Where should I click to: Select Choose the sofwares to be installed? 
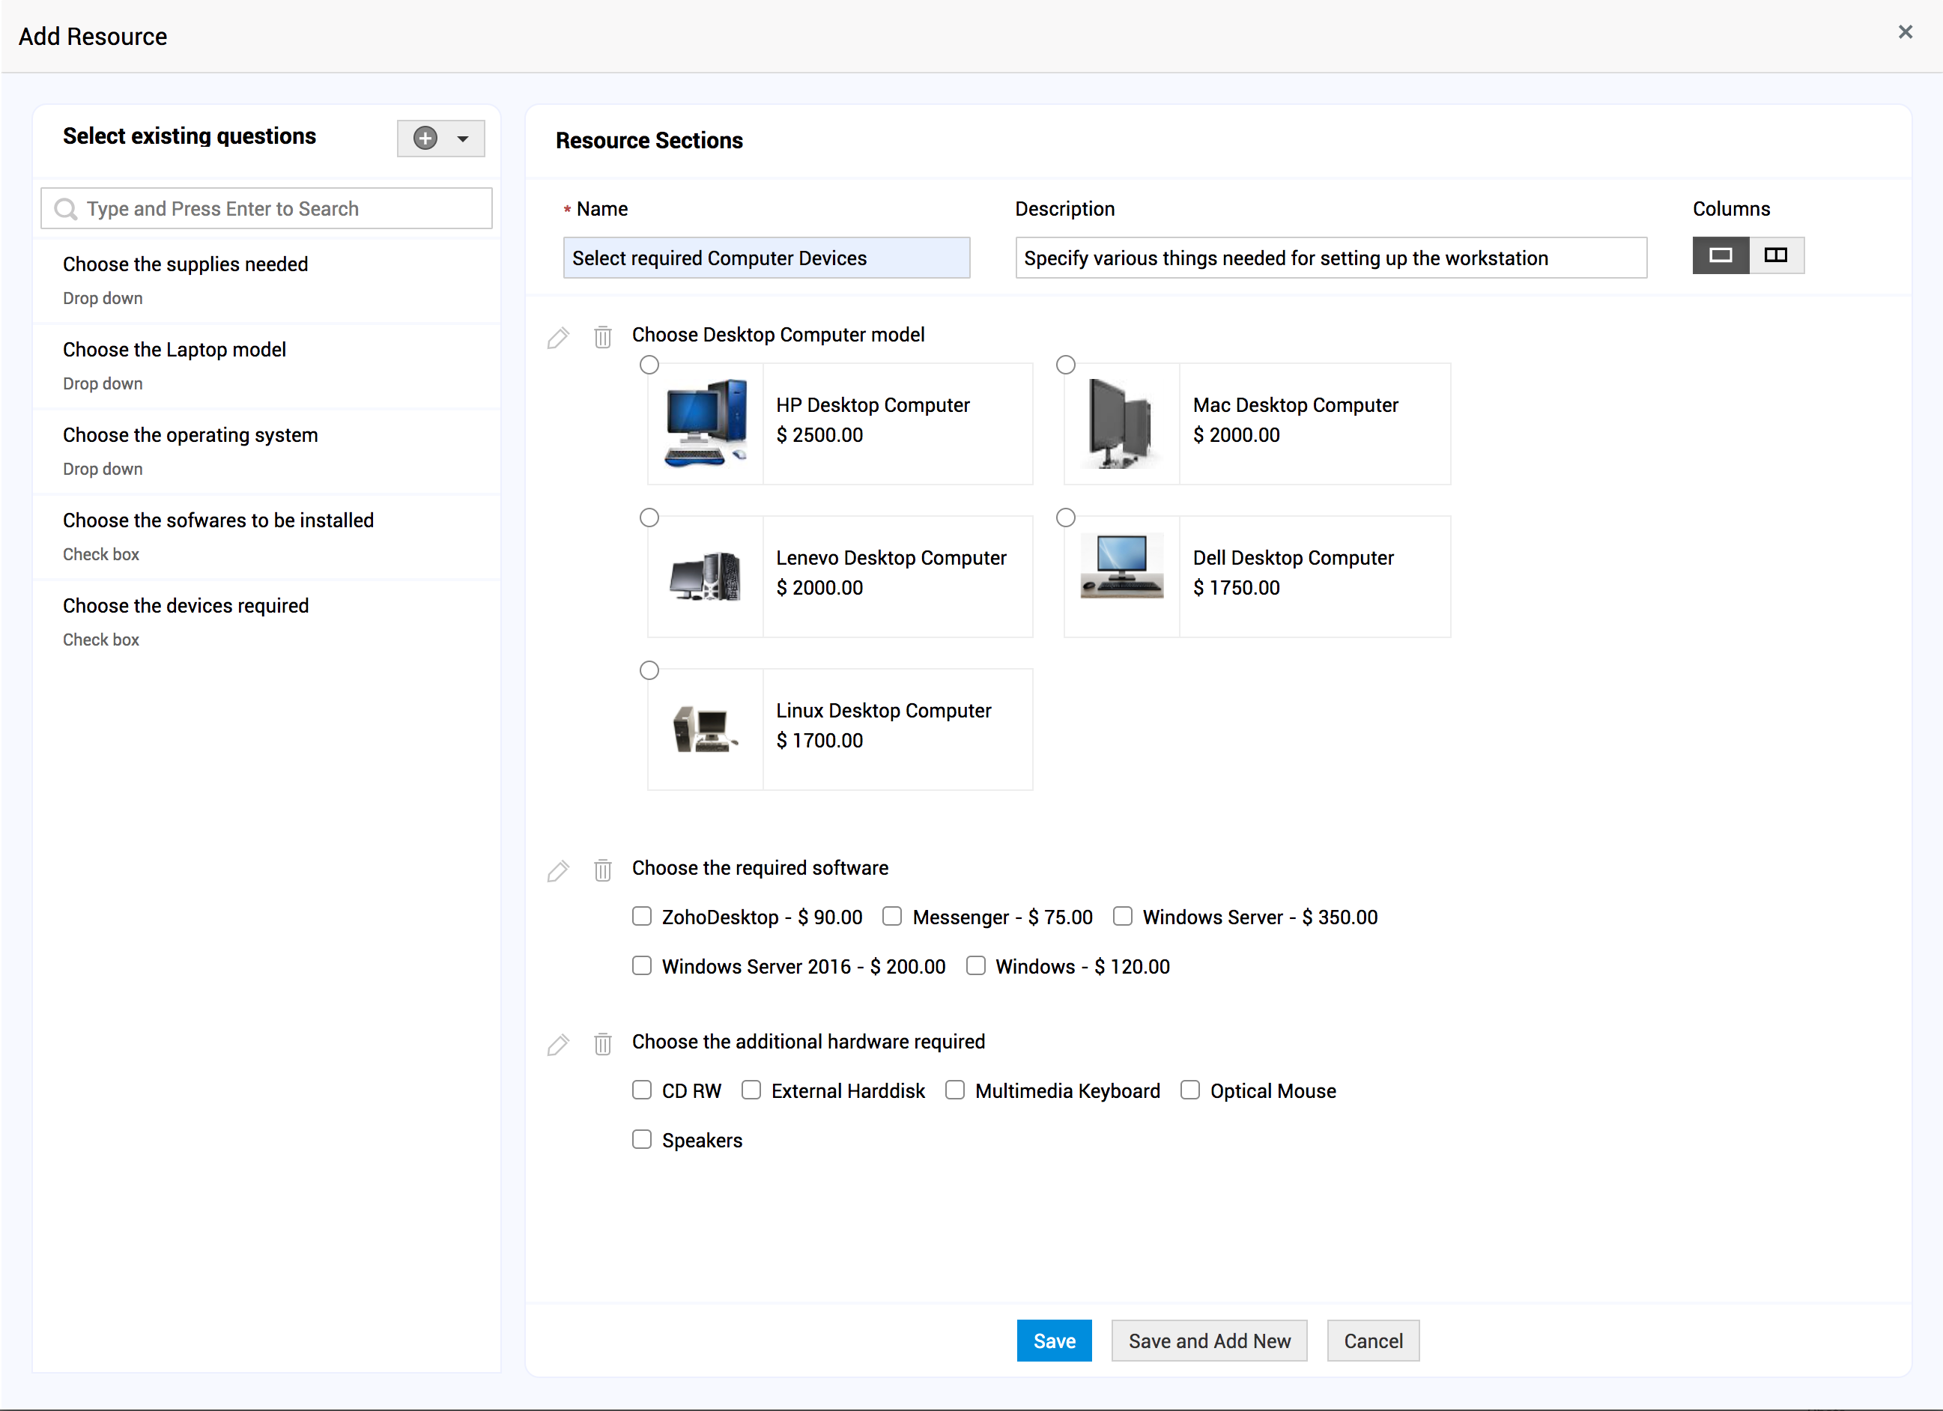point(267,537)
